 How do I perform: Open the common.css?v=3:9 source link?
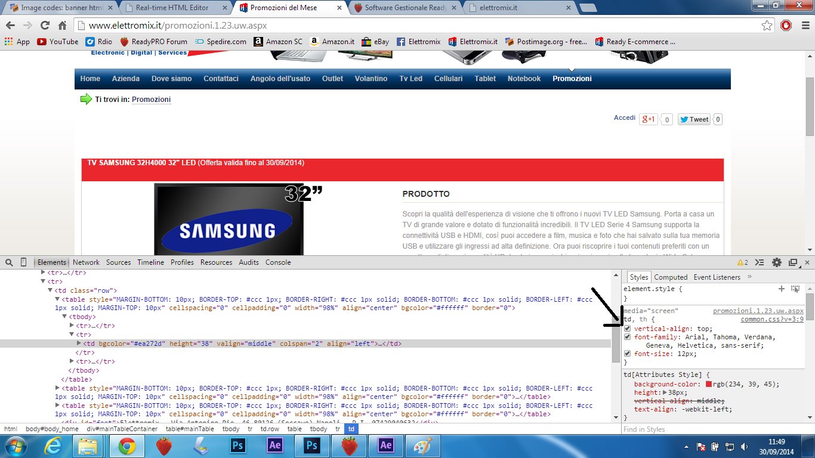(x=772, y=320)
